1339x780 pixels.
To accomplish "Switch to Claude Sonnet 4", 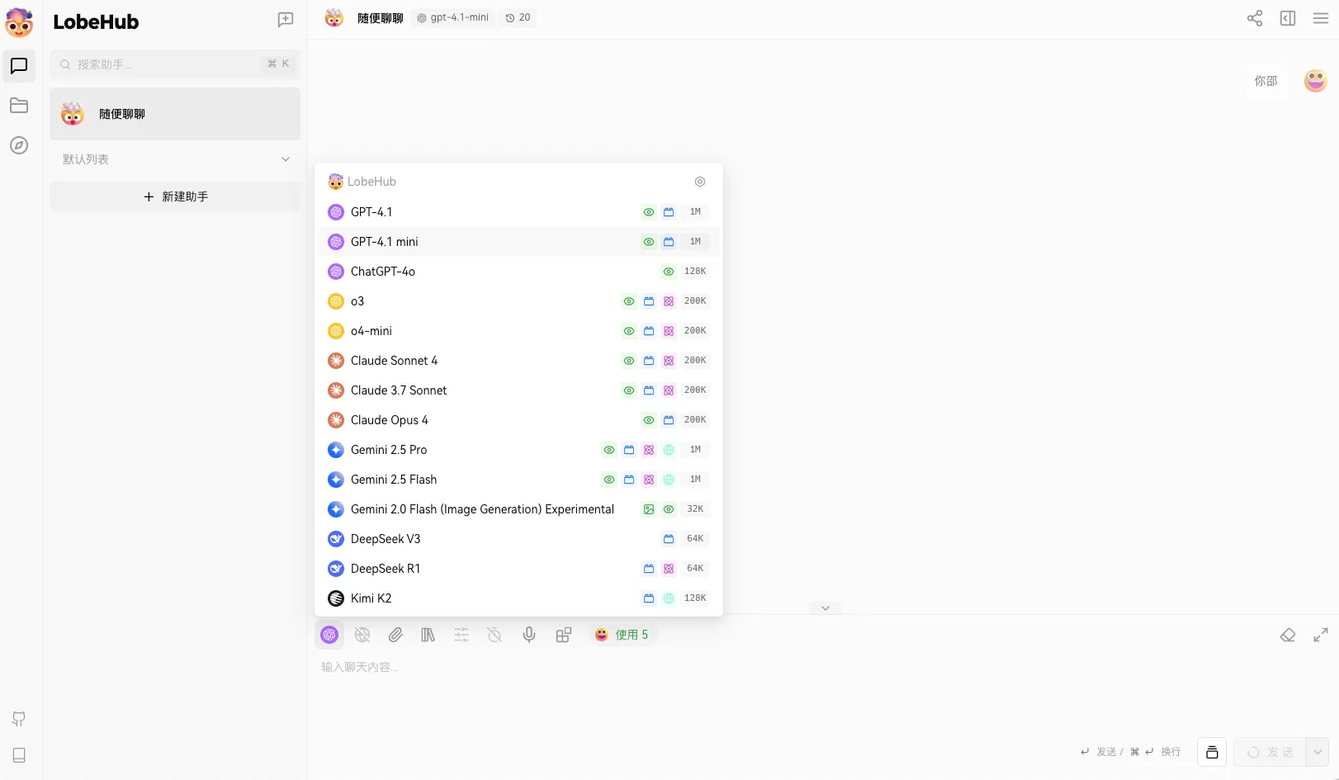I will tap(518, 361).
